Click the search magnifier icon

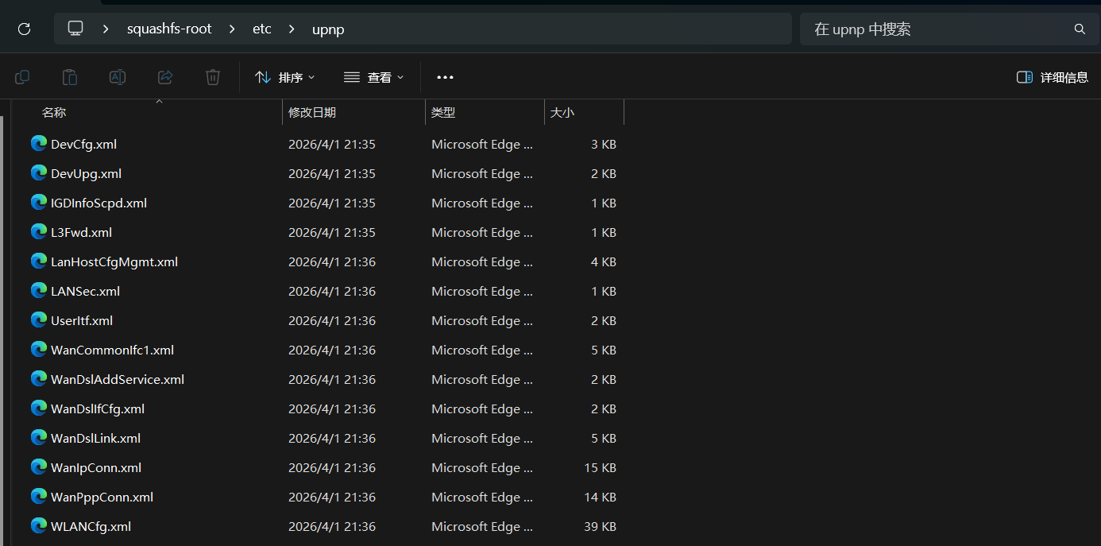(1080, 29)
